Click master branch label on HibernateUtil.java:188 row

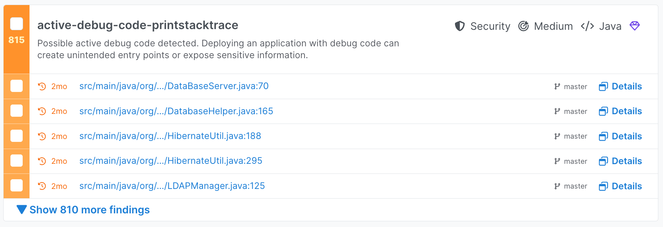pos(575,136)
